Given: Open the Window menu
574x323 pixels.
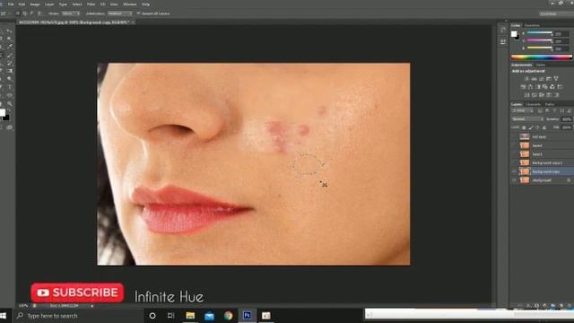Looking at the screenshot, I should 129,4.
